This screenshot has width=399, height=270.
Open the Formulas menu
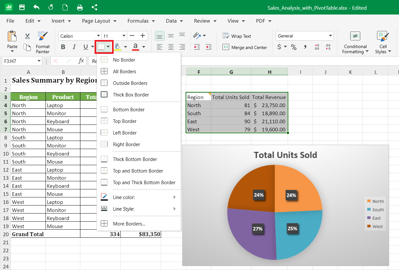coord(141,21)
